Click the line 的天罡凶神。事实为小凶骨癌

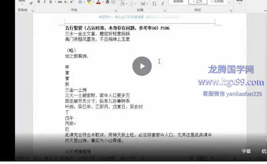point(95,140)
